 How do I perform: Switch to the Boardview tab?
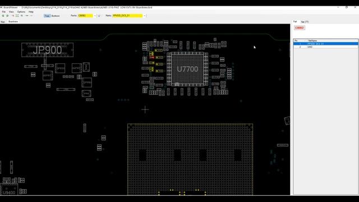[x=13, y=21]
